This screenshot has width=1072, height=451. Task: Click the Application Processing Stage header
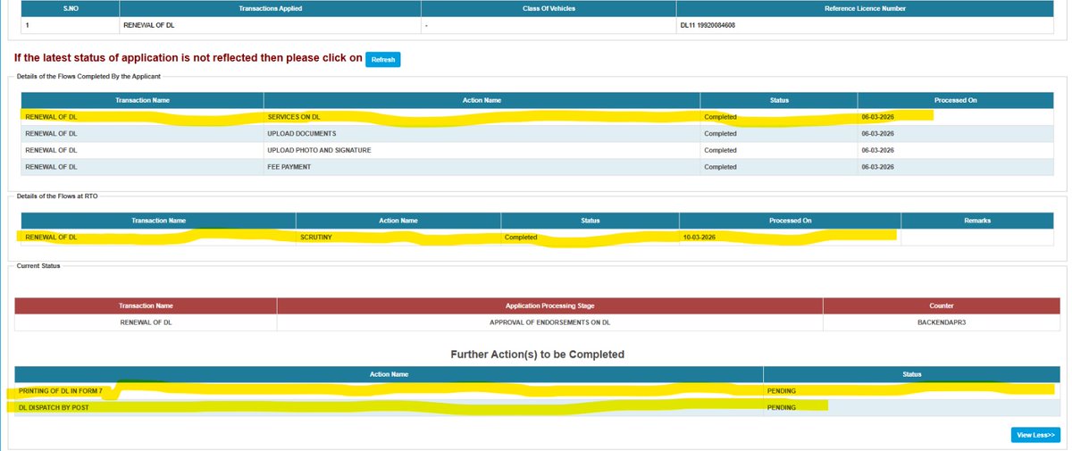[549, 305]
